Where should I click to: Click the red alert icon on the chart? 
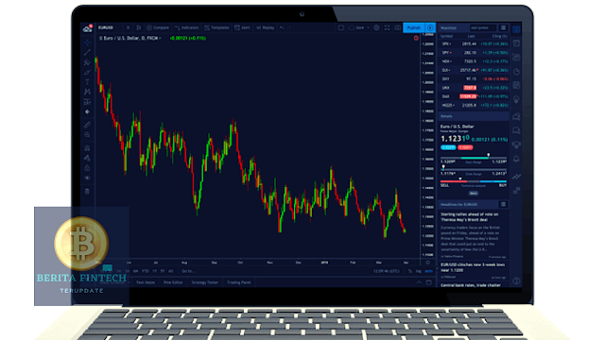[x=416, y=38]
